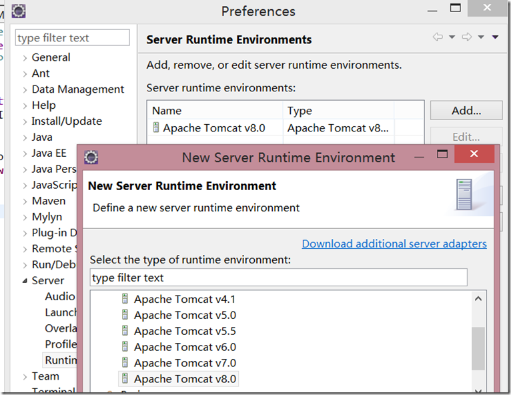Open the forward history dropdown arrow

click(x=481, y=37)
